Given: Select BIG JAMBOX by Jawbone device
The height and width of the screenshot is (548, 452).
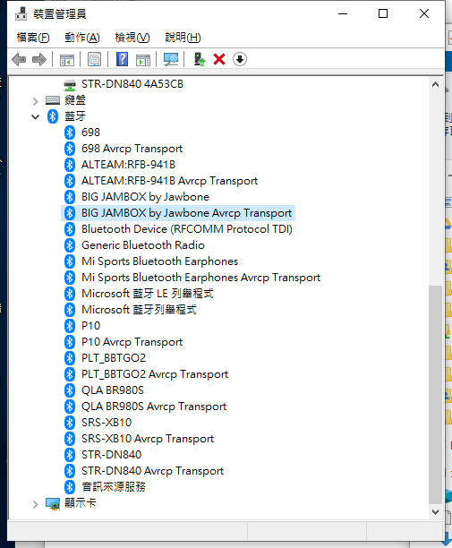Looking at the screenshot, I should (x=145, y=197).
